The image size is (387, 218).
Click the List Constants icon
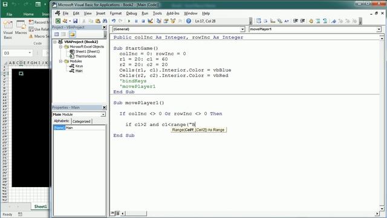[x=265, y=21]
